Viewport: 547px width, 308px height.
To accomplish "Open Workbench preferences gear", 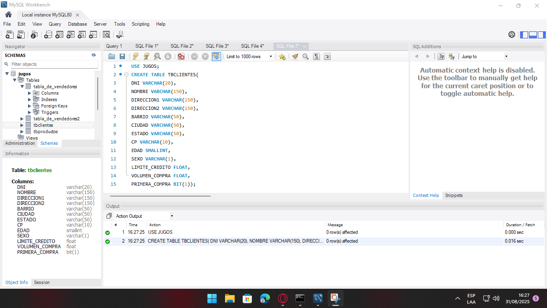I will (x=512, y=34).
